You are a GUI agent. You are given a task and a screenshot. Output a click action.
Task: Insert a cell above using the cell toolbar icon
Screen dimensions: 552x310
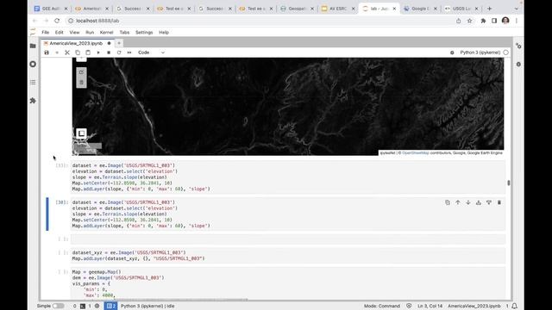(479, 202)
